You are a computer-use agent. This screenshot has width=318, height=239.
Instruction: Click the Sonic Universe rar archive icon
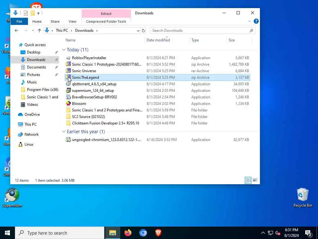(x=68, y=71)
